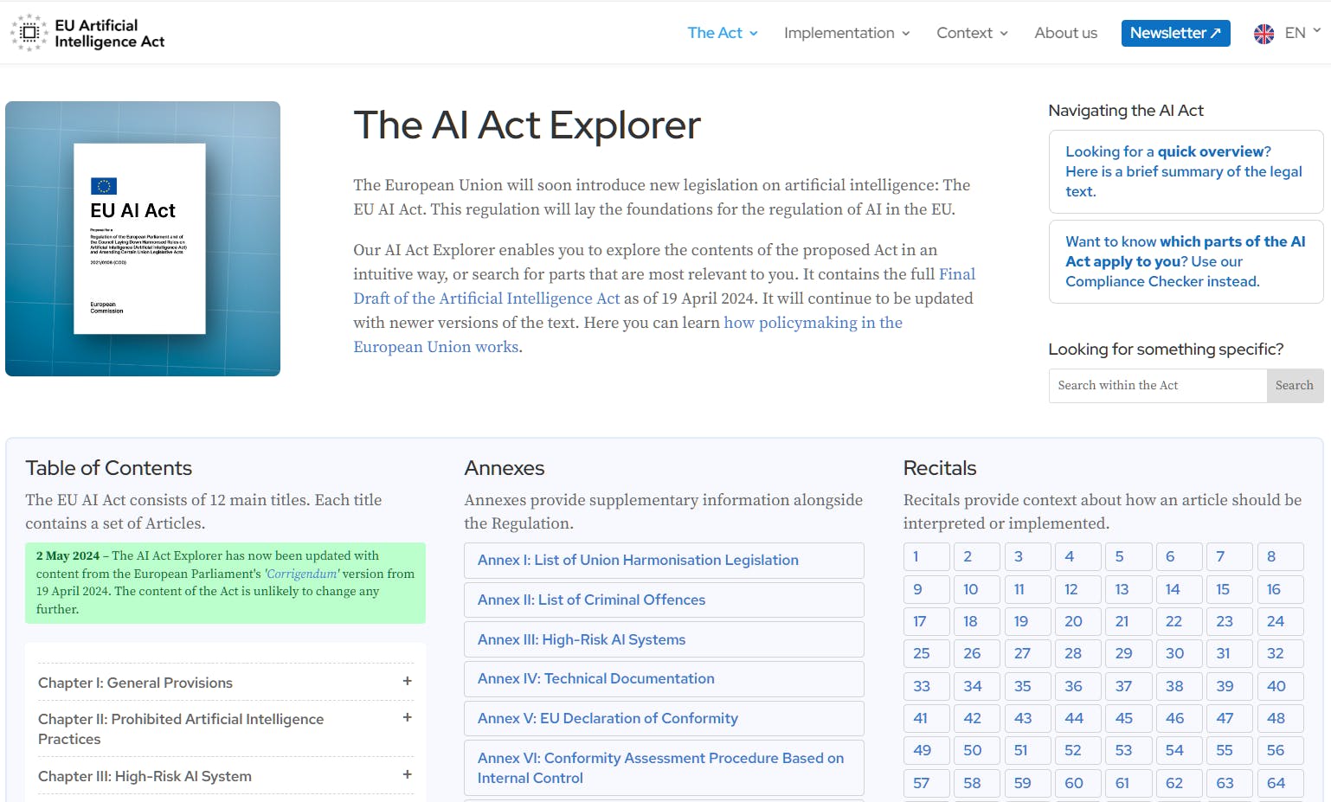Open Recital 1
This screenshot has width=1331, height=802.
coord(926,556)
